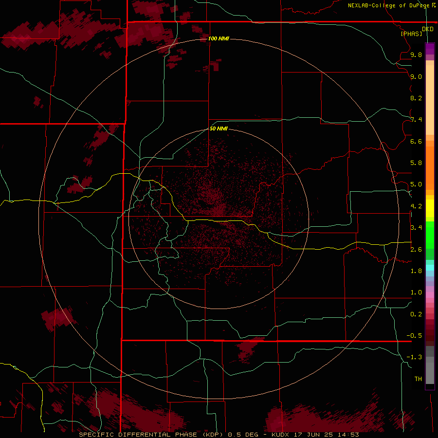
Task: Click the KUDX station identifier in the caption
Action: [x=281, y=435]
